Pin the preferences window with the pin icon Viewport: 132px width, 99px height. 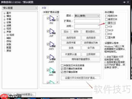coord(124,2)
